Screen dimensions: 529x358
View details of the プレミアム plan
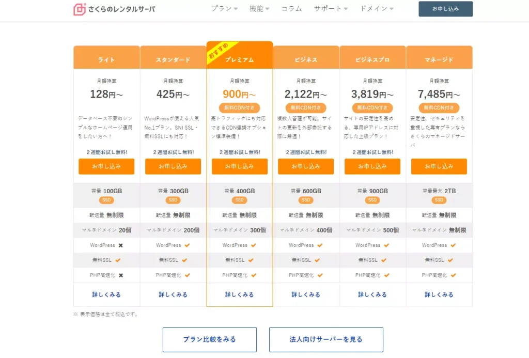click(x=240, y=294)
